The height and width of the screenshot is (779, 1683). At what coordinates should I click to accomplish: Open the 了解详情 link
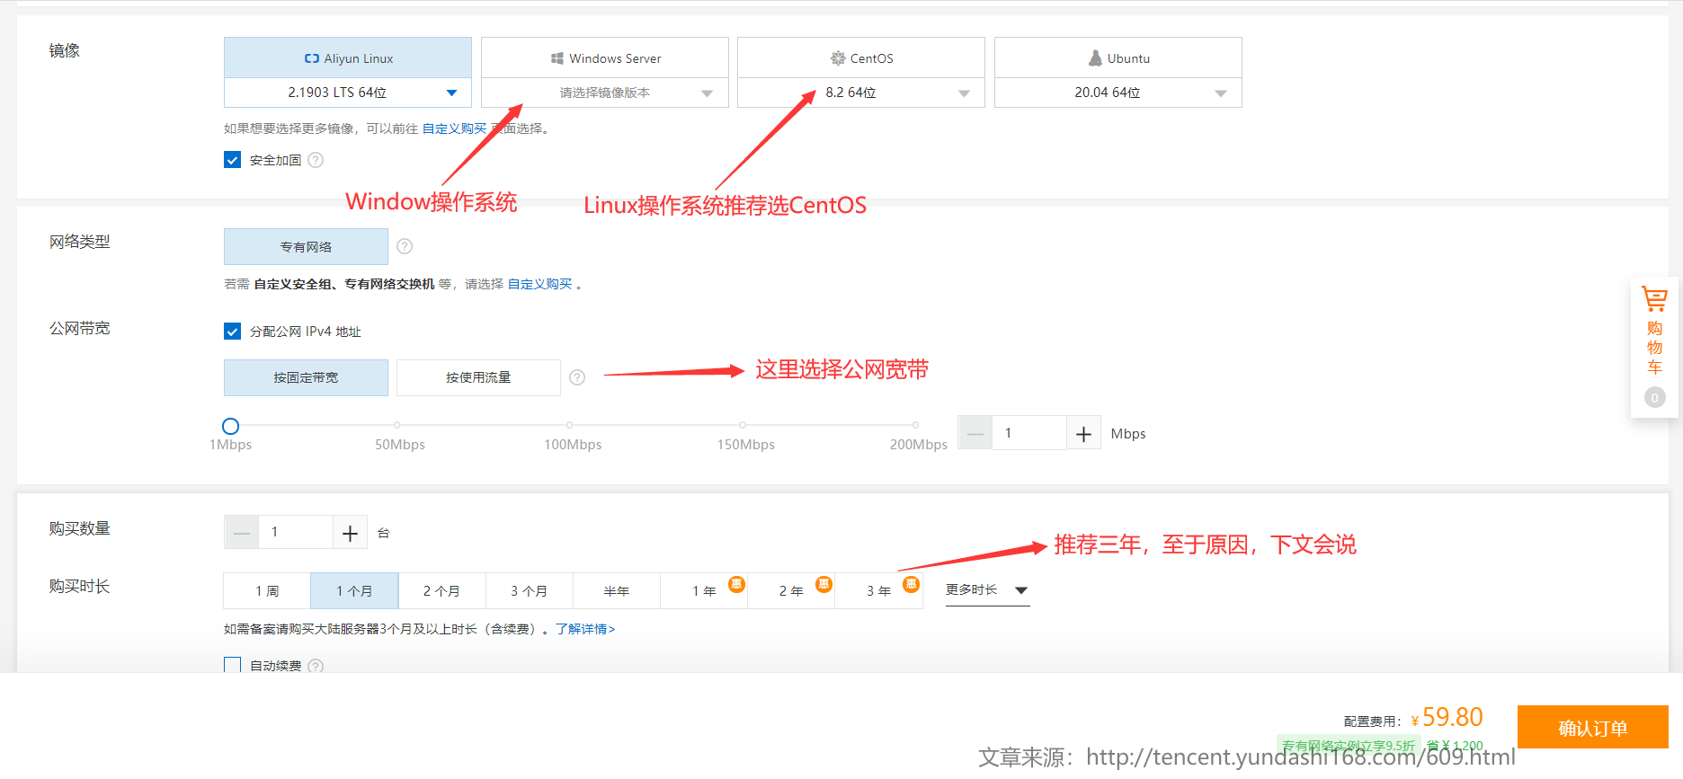585,629
